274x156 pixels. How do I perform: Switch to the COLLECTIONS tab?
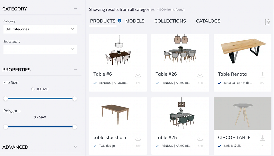[x=170, y=21]
